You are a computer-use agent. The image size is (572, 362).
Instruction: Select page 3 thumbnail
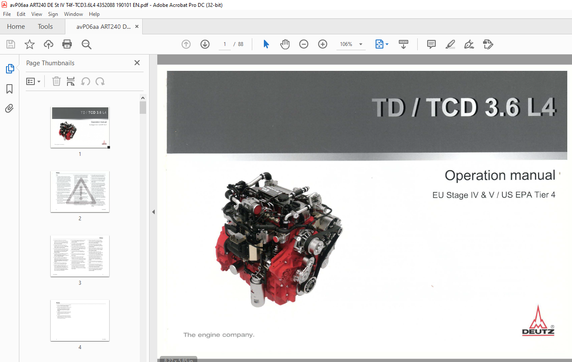pyautogui.click(x=80, y=256)
